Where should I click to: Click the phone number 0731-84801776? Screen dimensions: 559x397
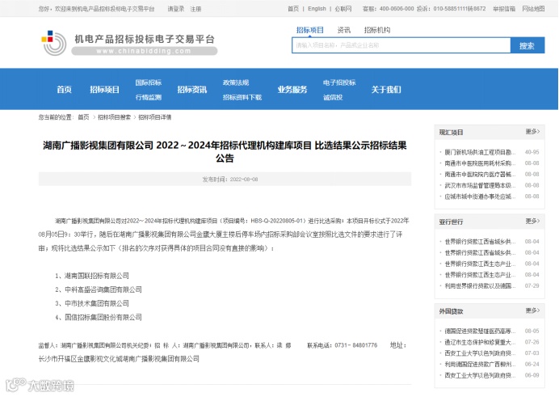pyautogui.click(x=355, y=345)
